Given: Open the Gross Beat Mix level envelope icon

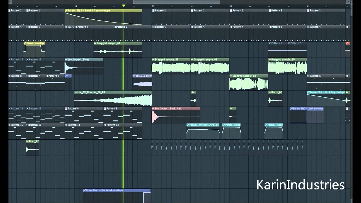Looking at the screenshot, I should point(85,190).
